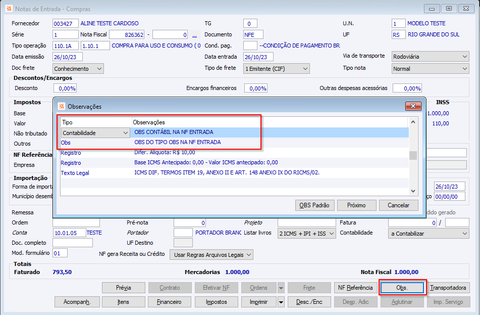The image size is (480, 315).
Task: Click the Impostos button
Action: [217, 302]
